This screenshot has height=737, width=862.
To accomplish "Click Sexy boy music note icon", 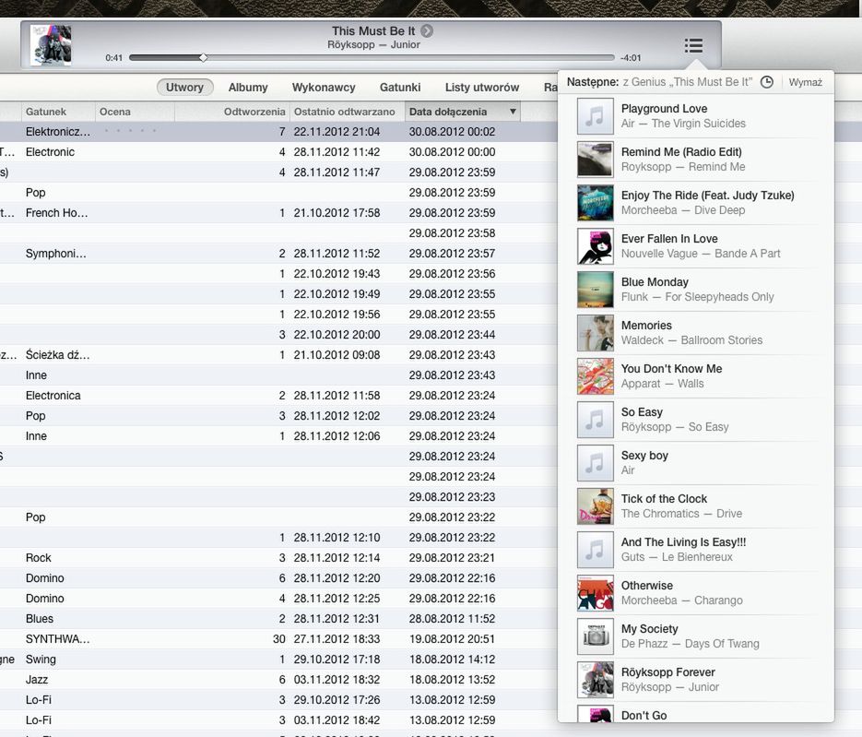I will tap(595, 463).
